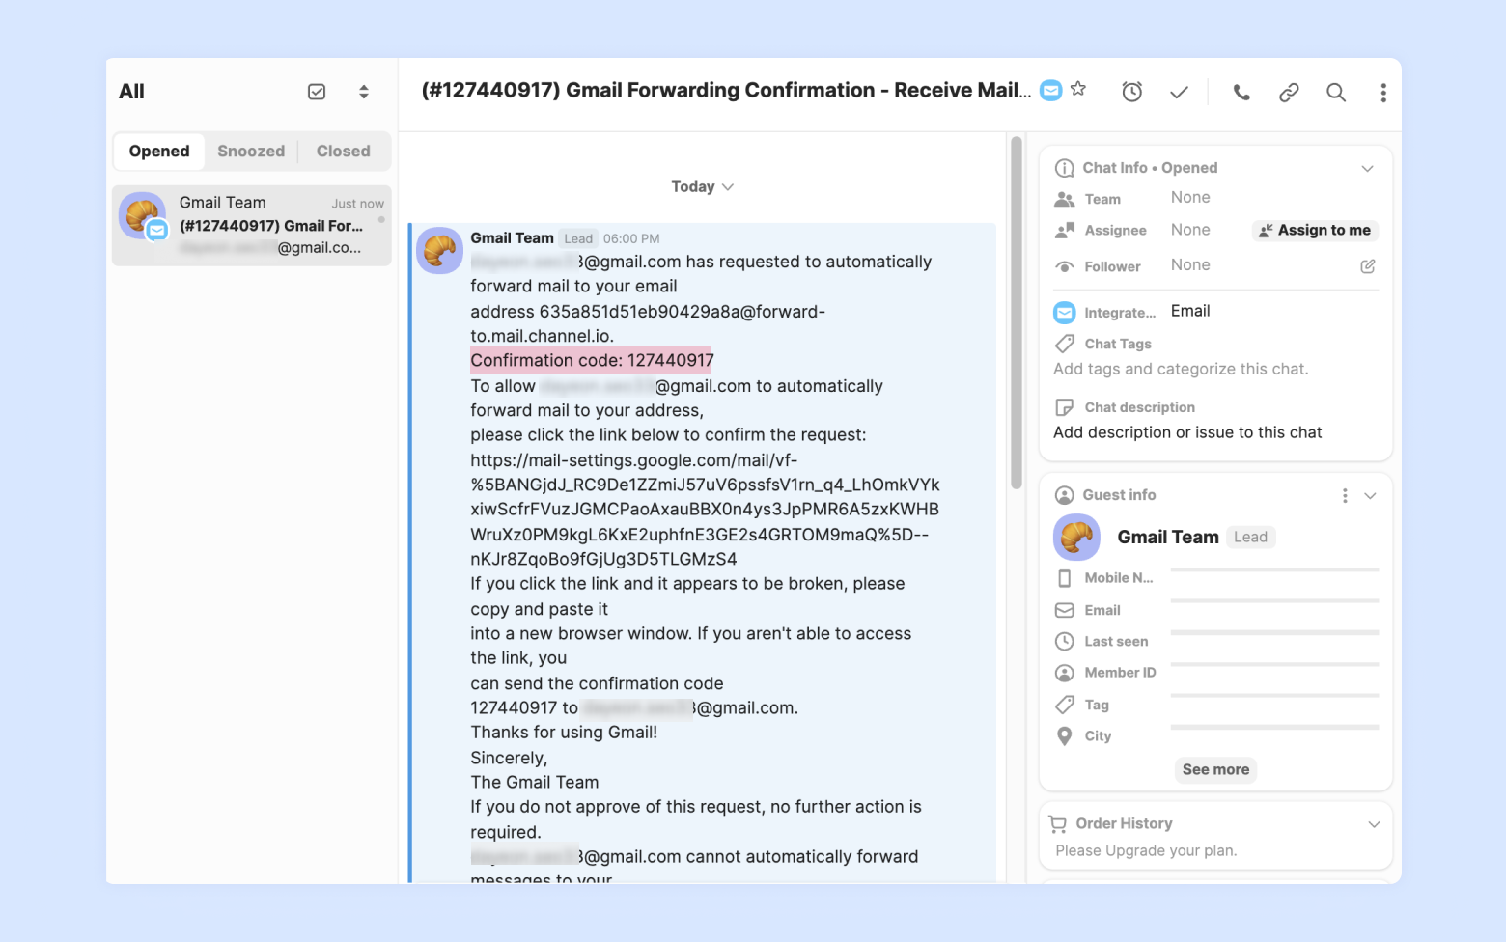Click the City location pin icon
1506x942 pixels.
(1065, 736)
